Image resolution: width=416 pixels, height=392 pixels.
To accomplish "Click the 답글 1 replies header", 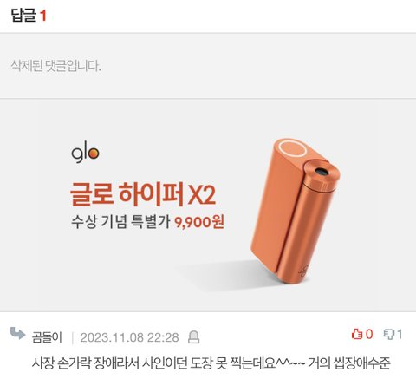I will (x=29, y=16).
